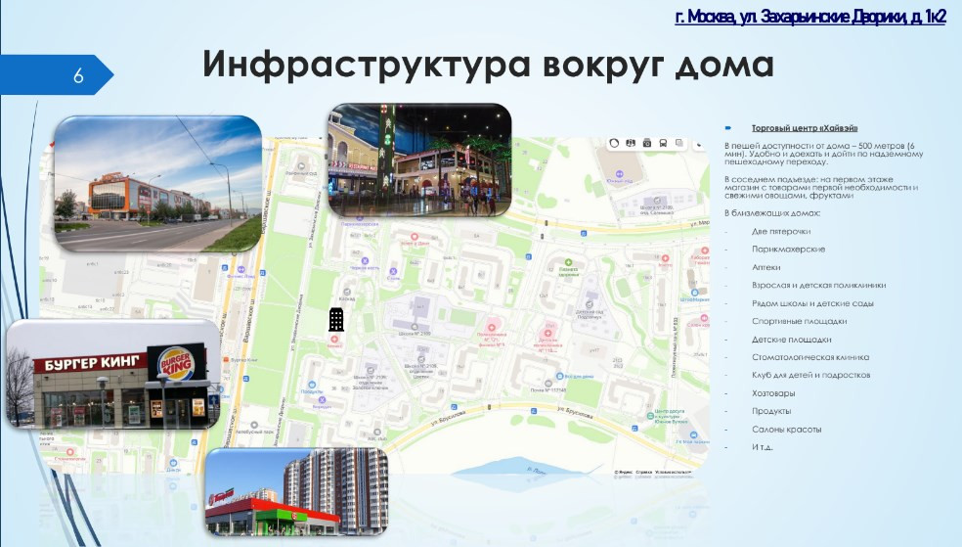Viewport: 962px width, 547px height.
Task: Select the school marker near Юный сад
Action: [x=657, y=201]
